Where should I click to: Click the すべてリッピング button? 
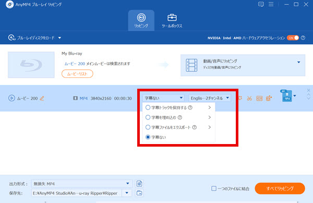[280, 188]
